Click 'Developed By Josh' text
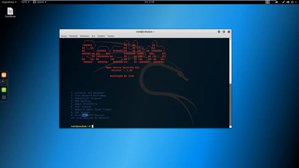 [122, 76]
